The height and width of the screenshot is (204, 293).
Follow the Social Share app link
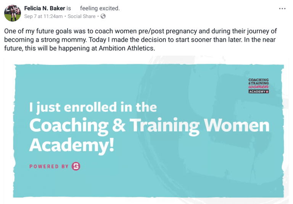coord(82,16)
